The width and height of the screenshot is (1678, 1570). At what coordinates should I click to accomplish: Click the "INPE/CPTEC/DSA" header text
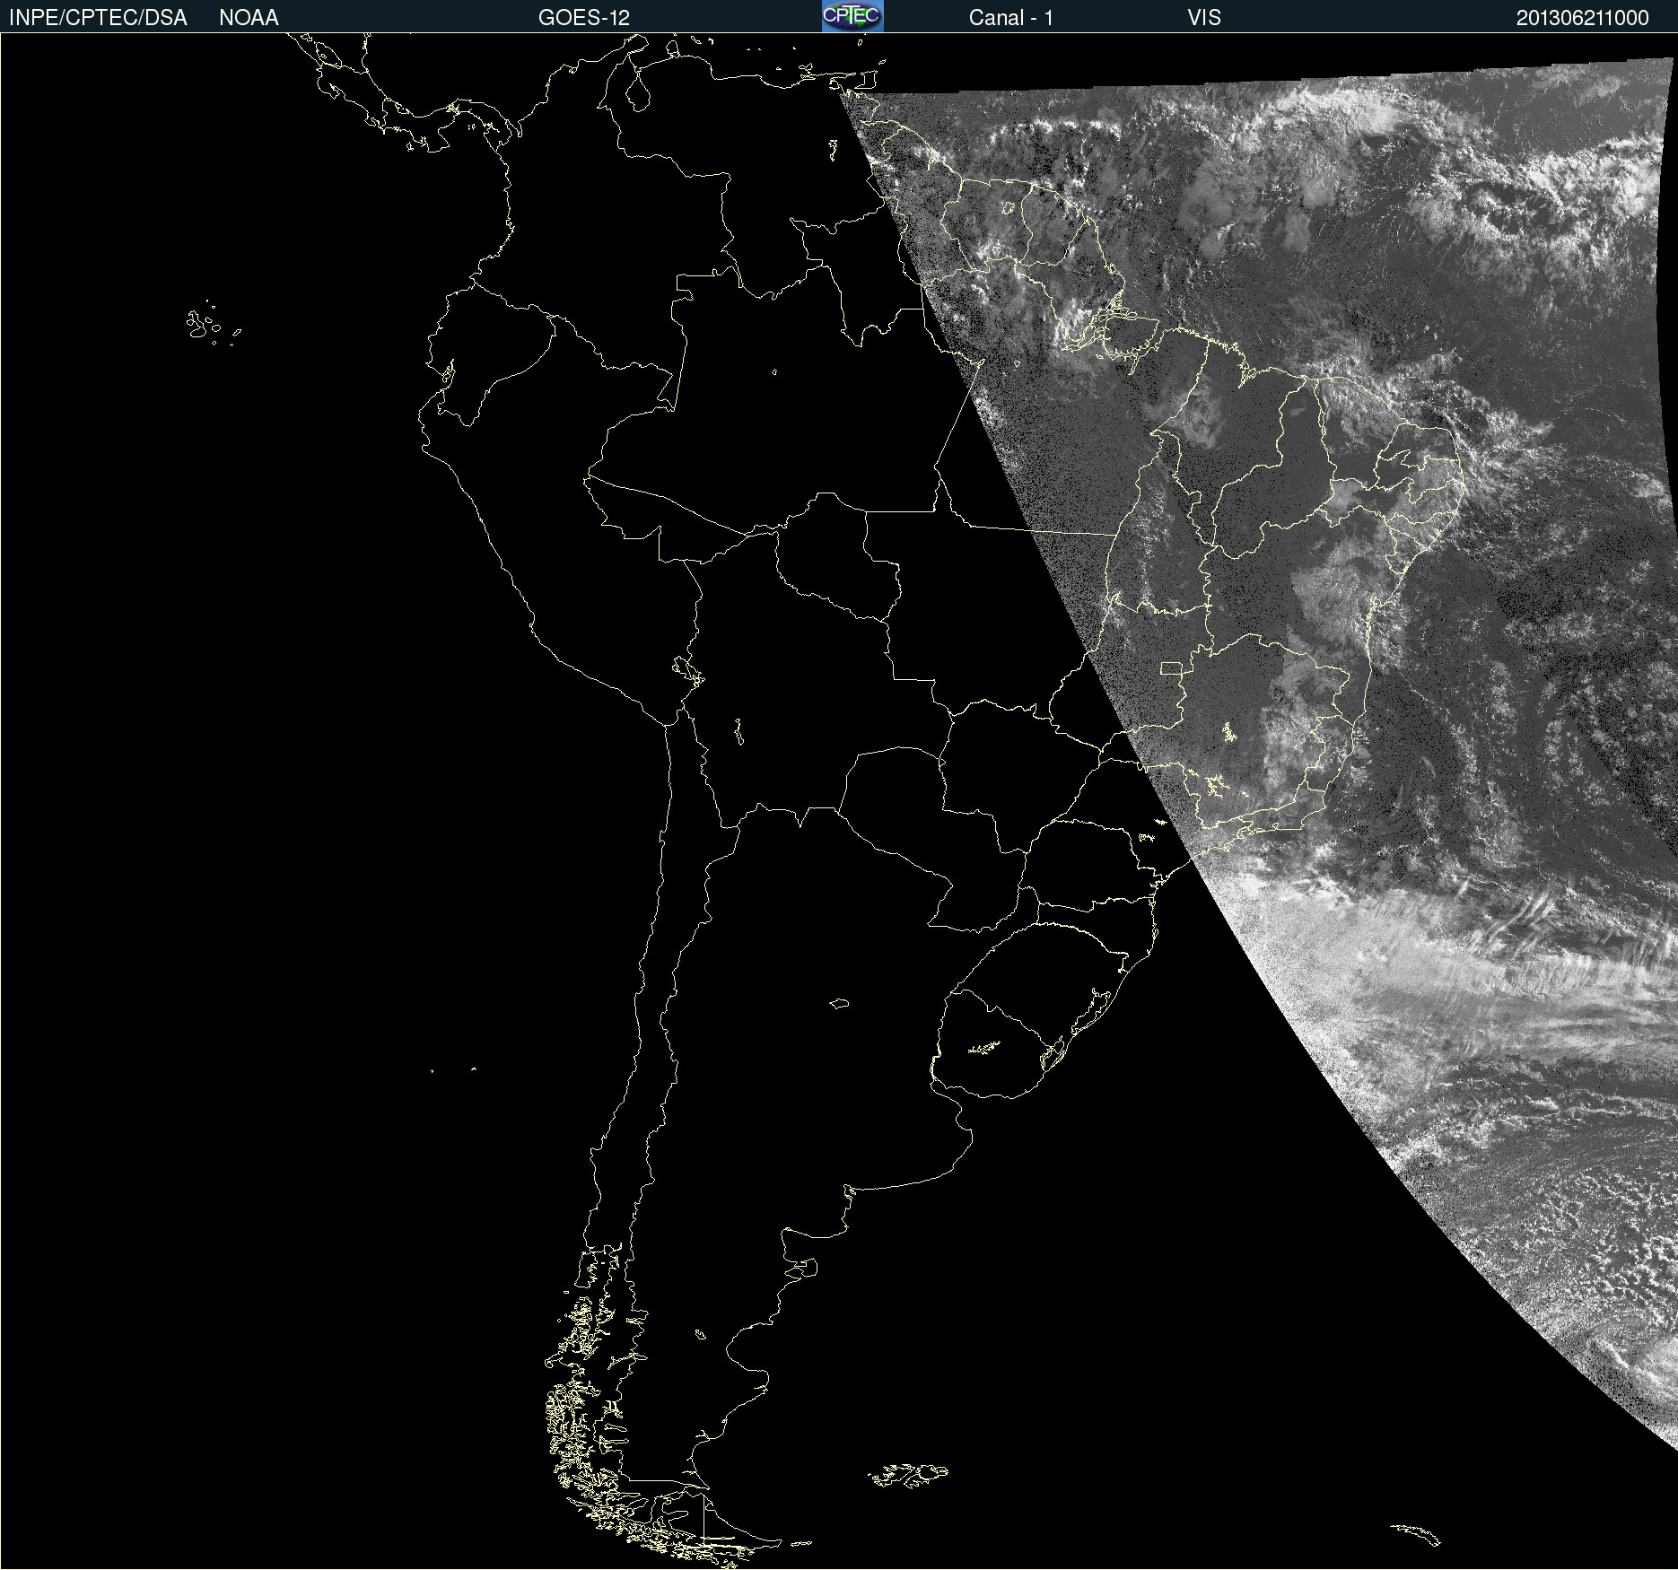click(98, 18)
